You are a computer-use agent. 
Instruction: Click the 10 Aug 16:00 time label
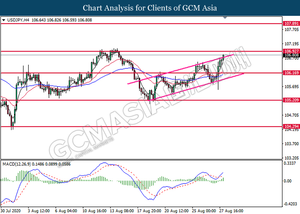[x=94, y=211]
